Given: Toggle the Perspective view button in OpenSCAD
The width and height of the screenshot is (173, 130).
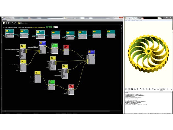Looking at the screenshot, I should click(x=161, y=89).
